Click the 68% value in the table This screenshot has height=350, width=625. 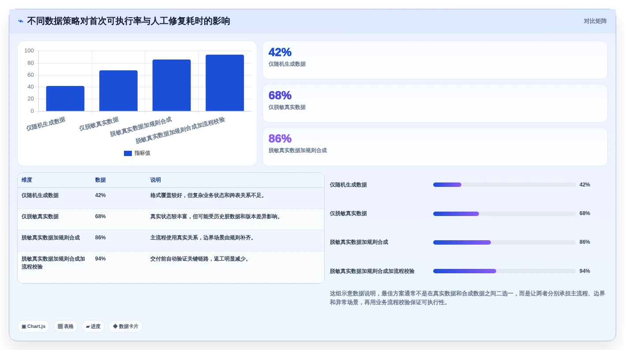101,216
